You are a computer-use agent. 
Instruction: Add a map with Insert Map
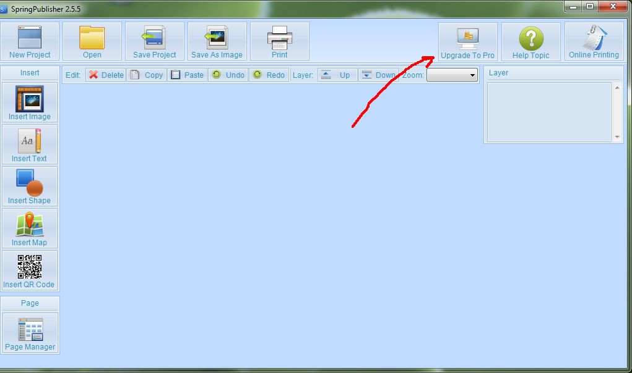tap(30, 228)
